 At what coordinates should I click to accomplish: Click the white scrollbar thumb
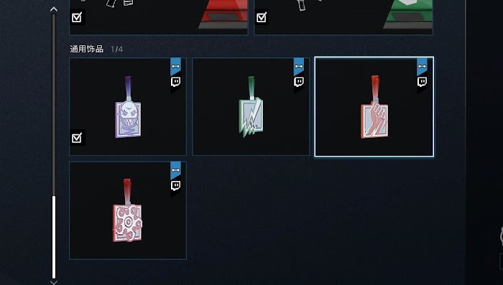pyautogui.click(x=54, y=237)
